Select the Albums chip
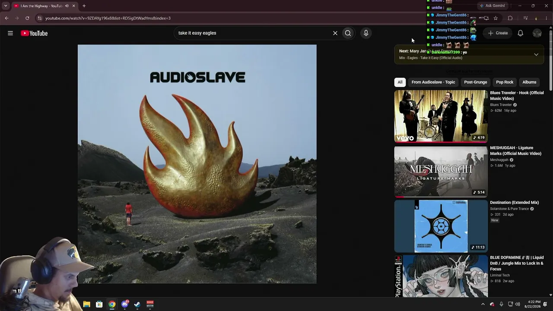This screenshot has height=311, width=553. [529, 82]
